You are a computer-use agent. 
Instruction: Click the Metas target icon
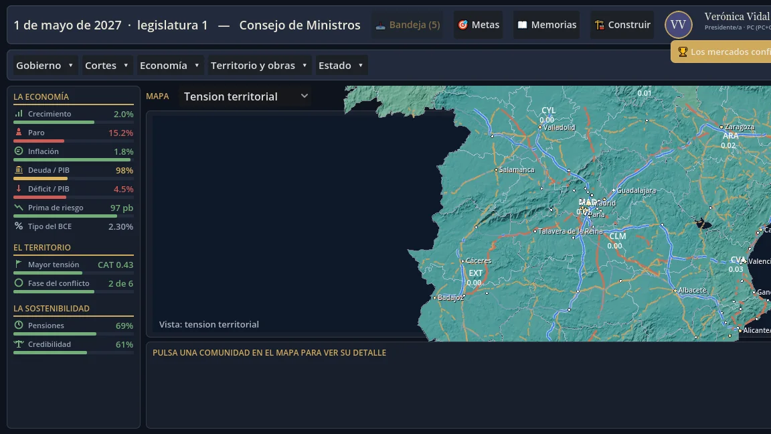[462, 25]
